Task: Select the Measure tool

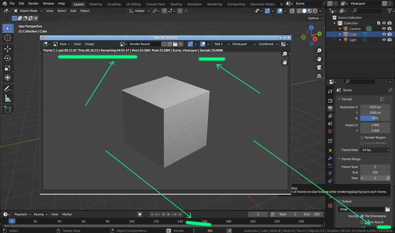Action: (8, 98)
